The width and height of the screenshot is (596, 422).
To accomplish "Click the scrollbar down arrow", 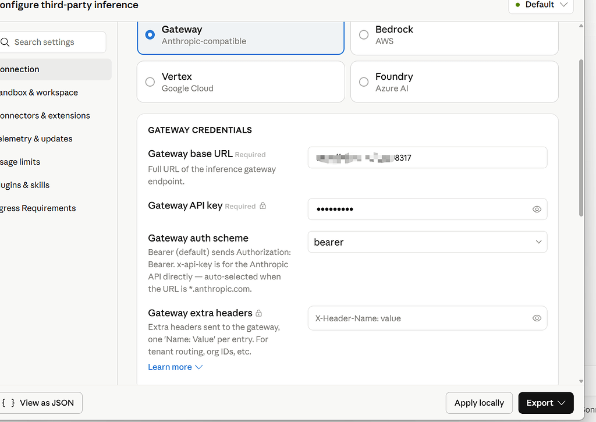I will click(581, 381).
